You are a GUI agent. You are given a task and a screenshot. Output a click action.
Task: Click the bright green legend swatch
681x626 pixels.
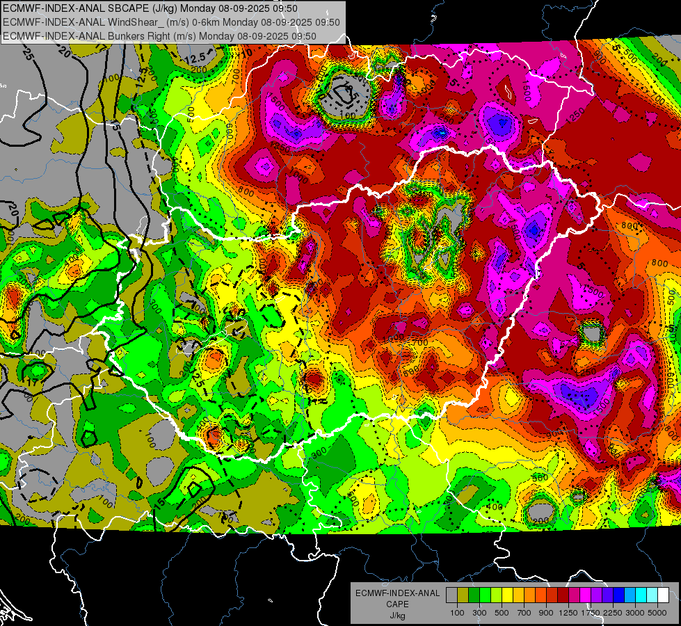click(x=485, y=595)
